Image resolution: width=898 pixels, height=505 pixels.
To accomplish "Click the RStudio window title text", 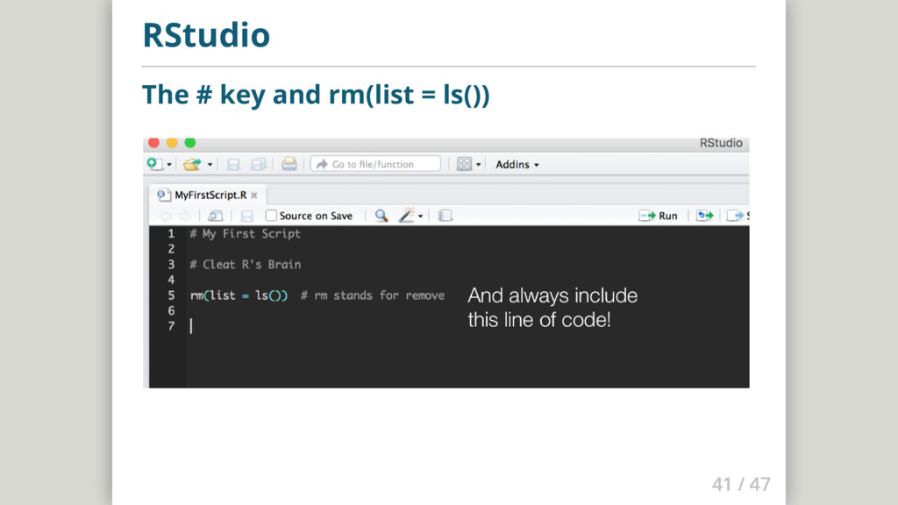I will (721, 143).
